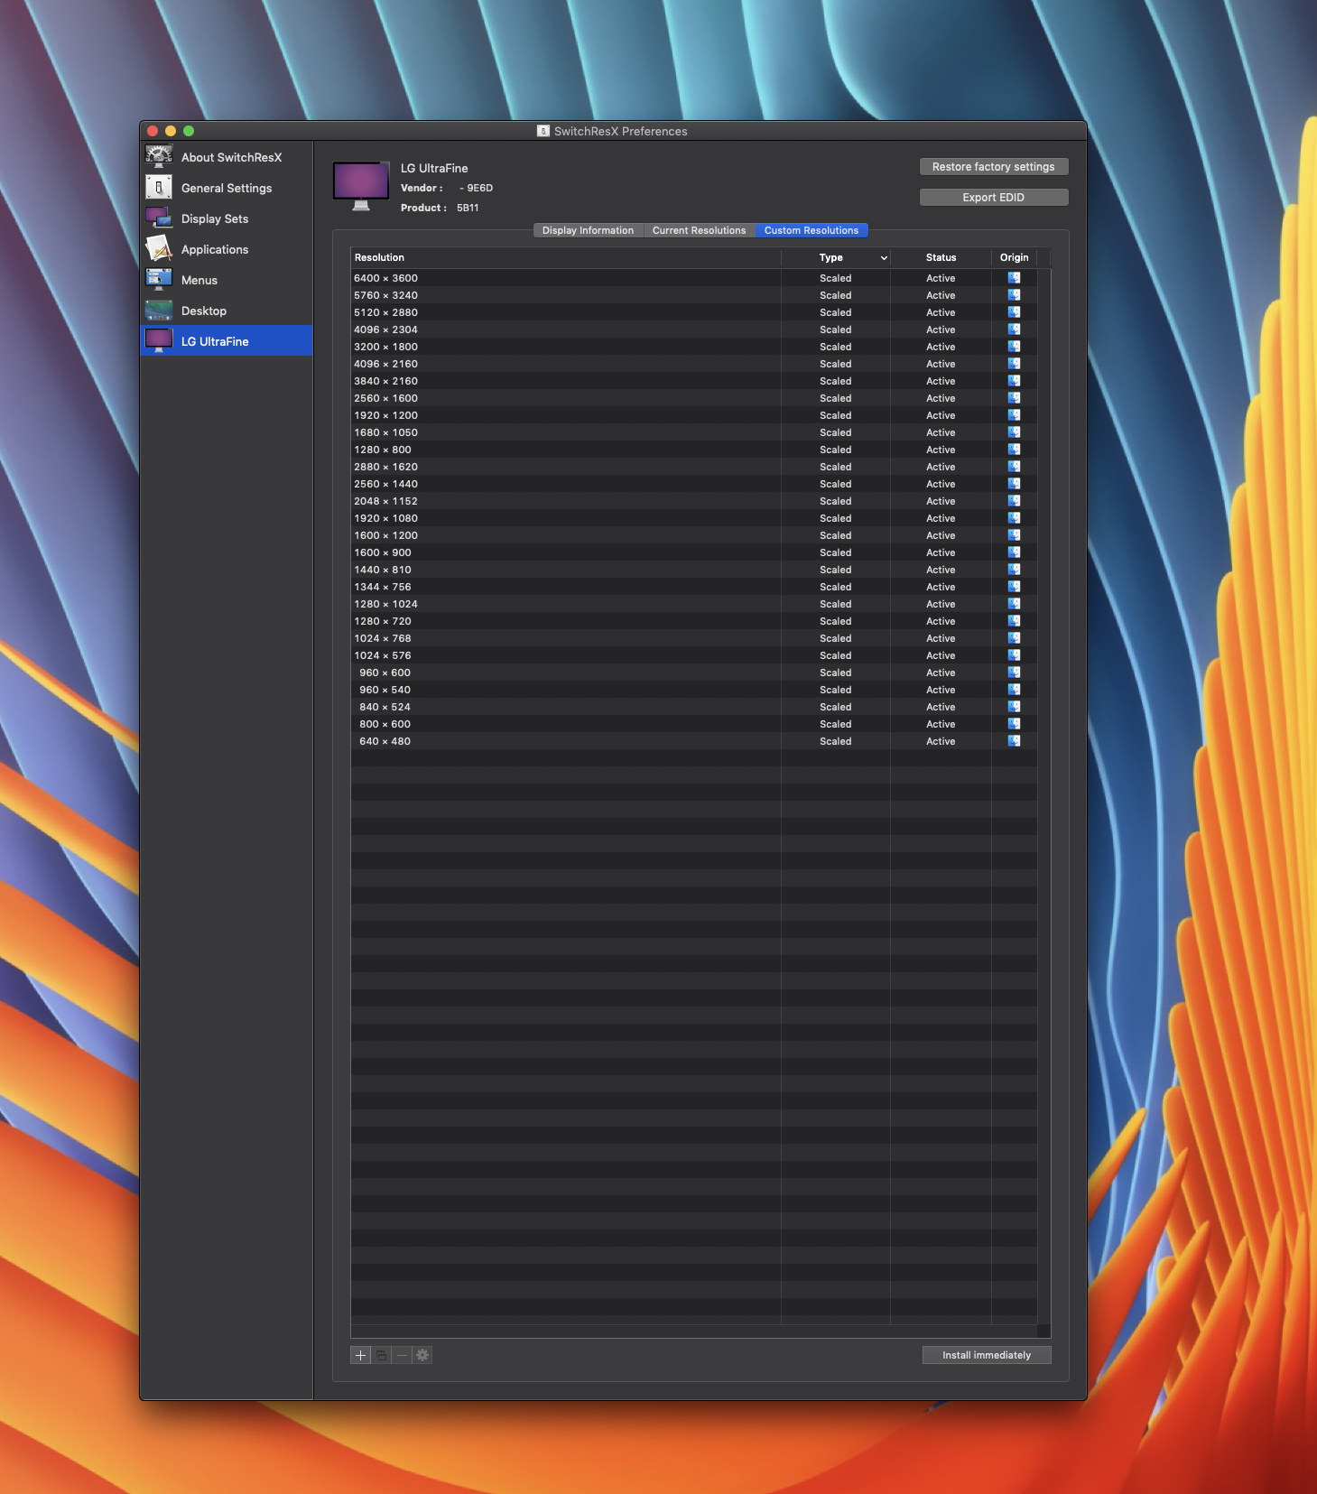Viewport: 1317px width, 1494px height.
Task: Sort by the Type column header
Action: click(x=836, y=257)
